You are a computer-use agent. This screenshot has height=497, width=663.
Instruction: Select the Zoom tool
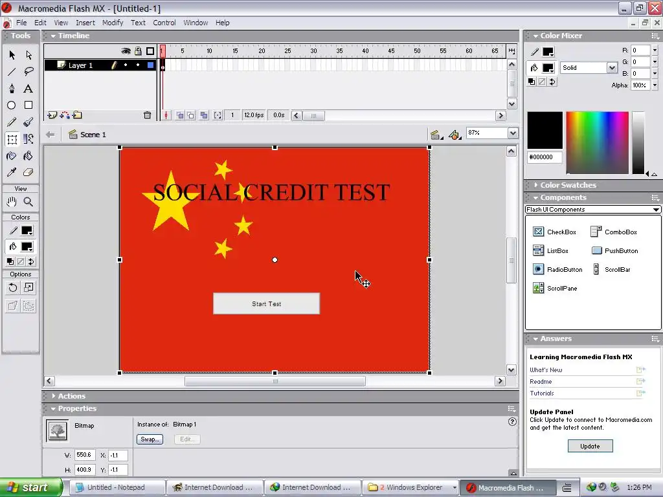coord(28,202)
